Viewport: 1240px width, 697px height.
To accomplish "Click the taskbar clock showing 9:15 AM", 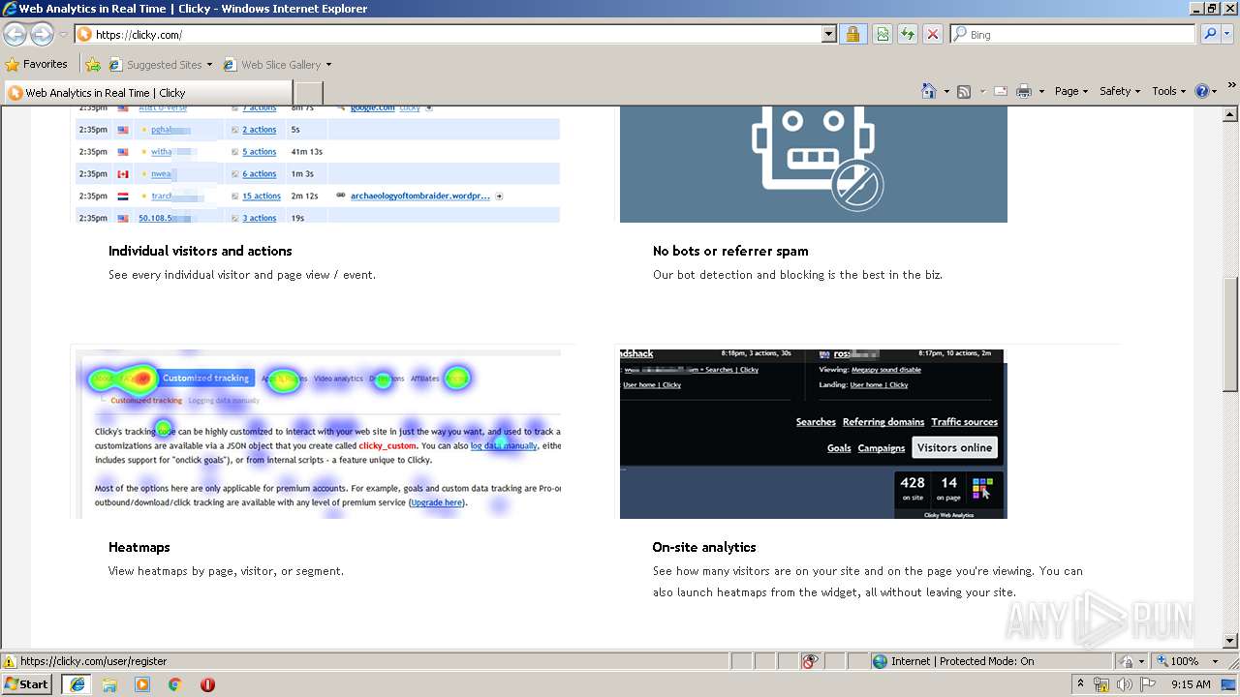I will coord(1191,684).
